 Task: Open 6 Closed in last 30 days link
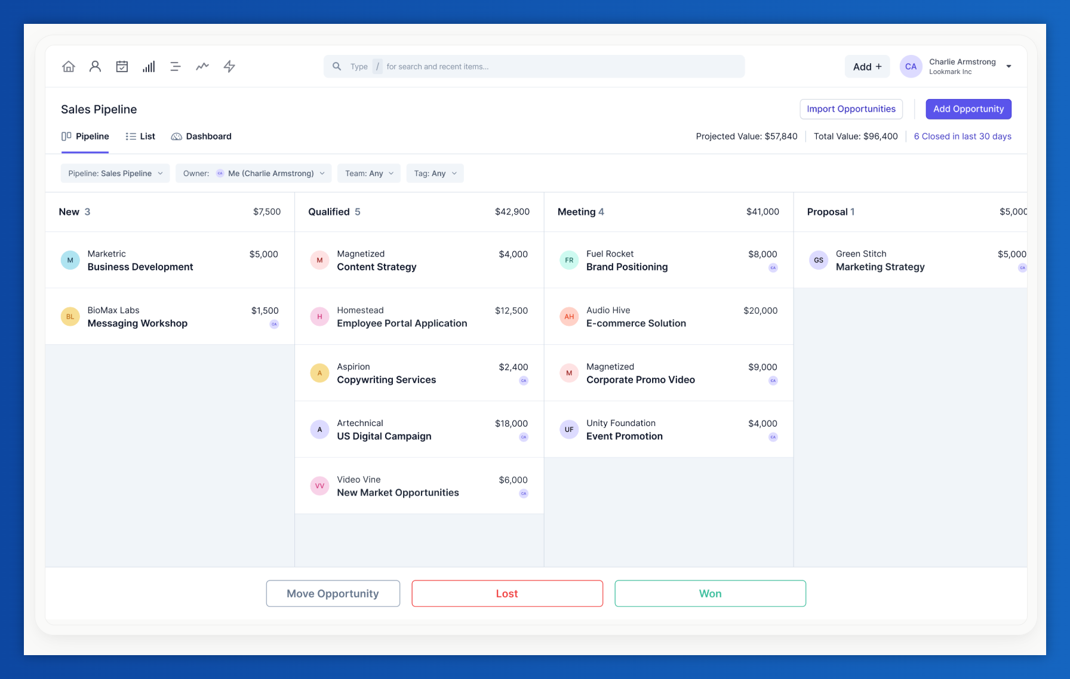point(963,137)
